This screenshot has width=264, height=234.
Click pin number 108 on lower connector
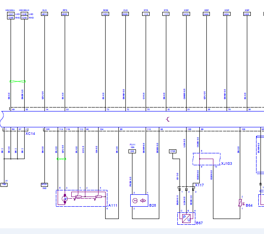pos(243,129)
